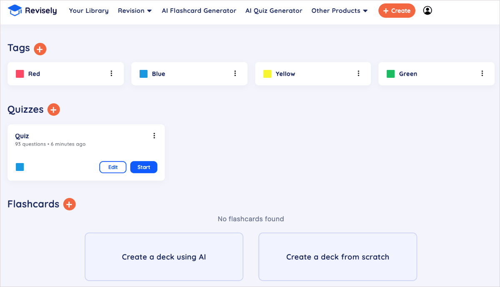Viewport: 500px width, 287px height.
Task: Select Create a deck using AI card
Action: point(164,257)
